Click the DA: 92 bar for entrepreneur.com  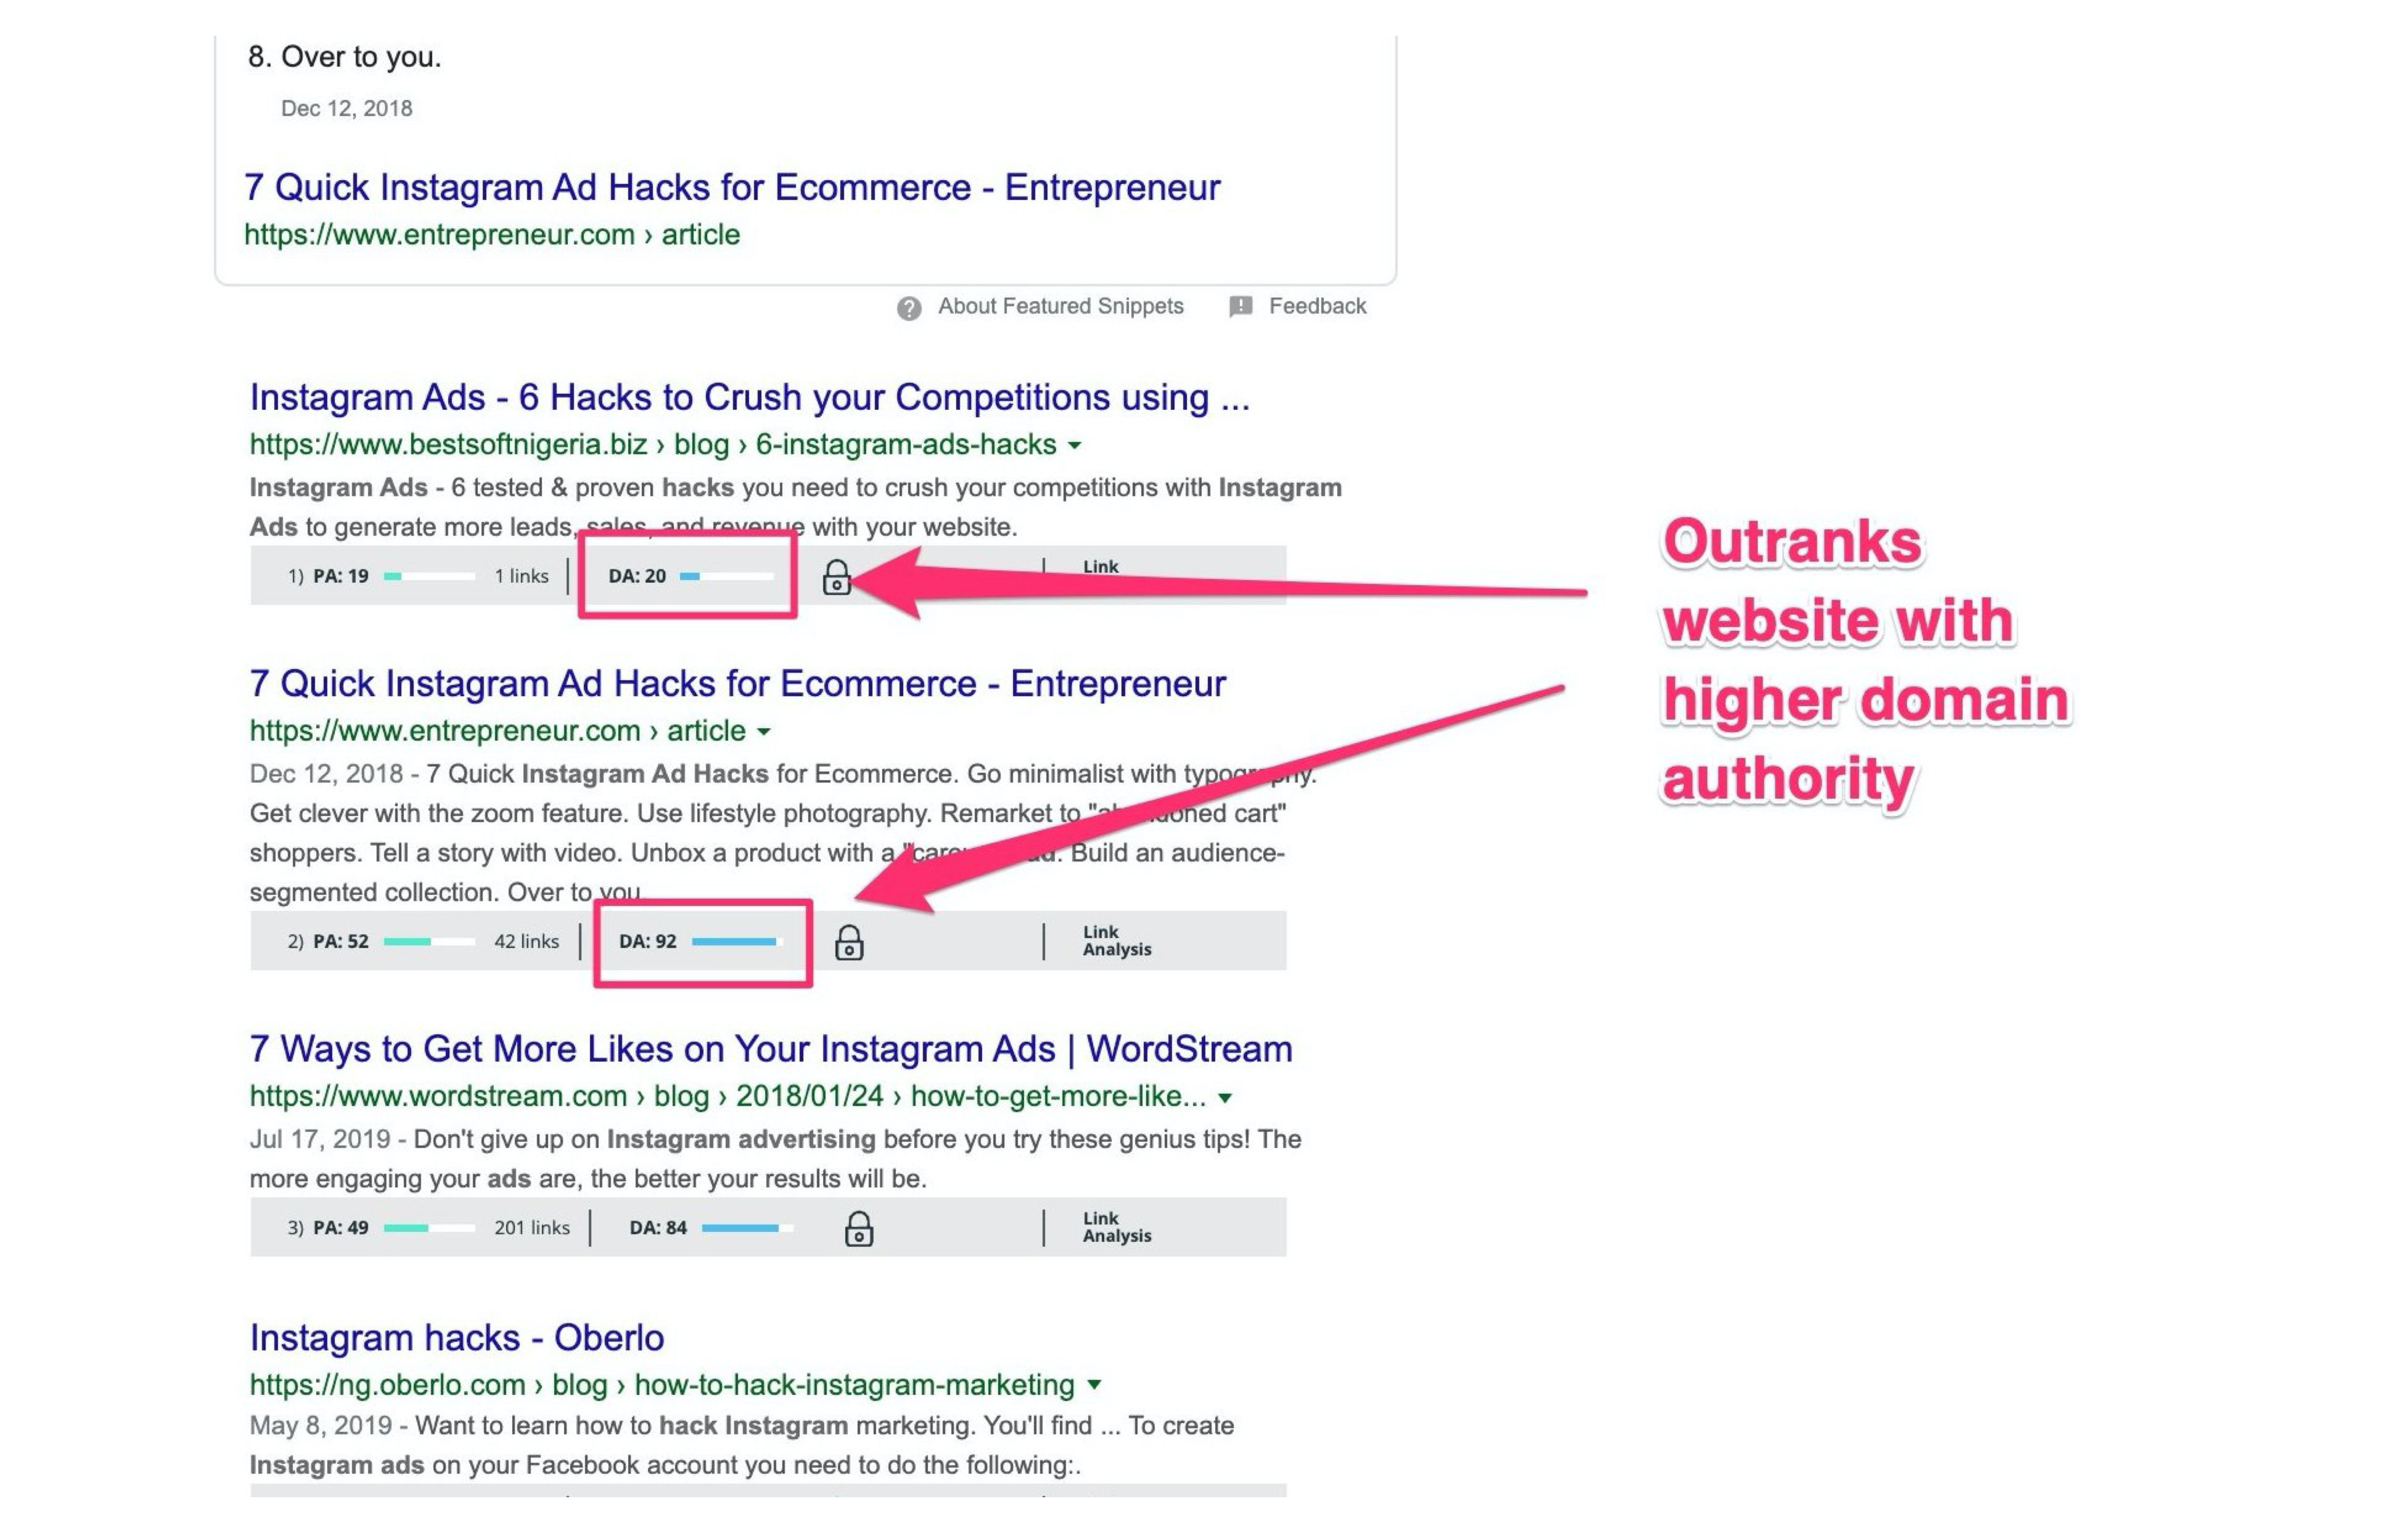(737, 941)
